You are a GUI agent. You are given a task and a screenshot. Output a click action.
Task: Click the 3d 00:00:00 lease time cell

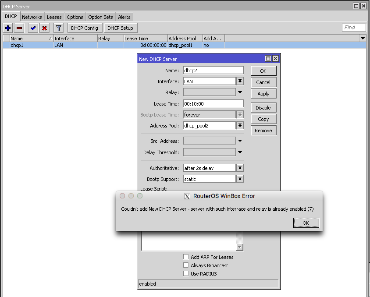146,45
